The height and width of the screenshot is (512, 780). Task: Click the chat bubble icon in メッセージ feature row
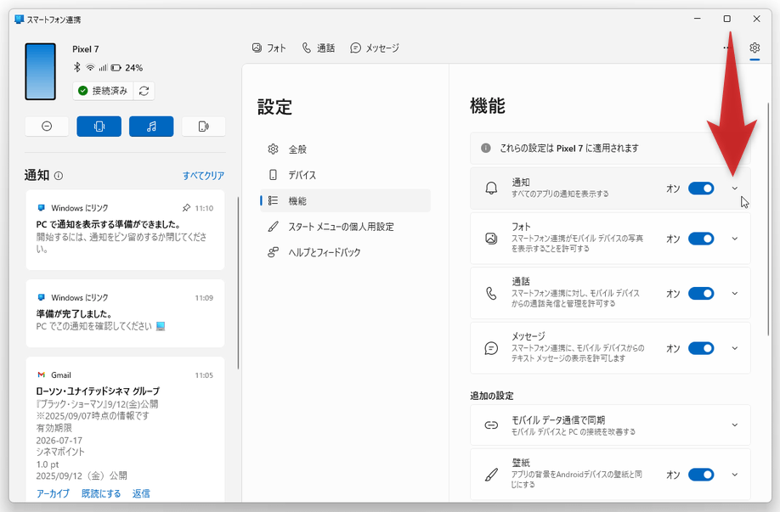click(491, 348)
